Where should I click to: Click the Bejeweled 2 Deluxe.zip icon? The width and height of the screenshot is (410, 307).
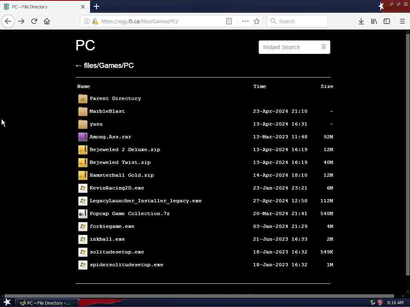click(x=82, y=150)
